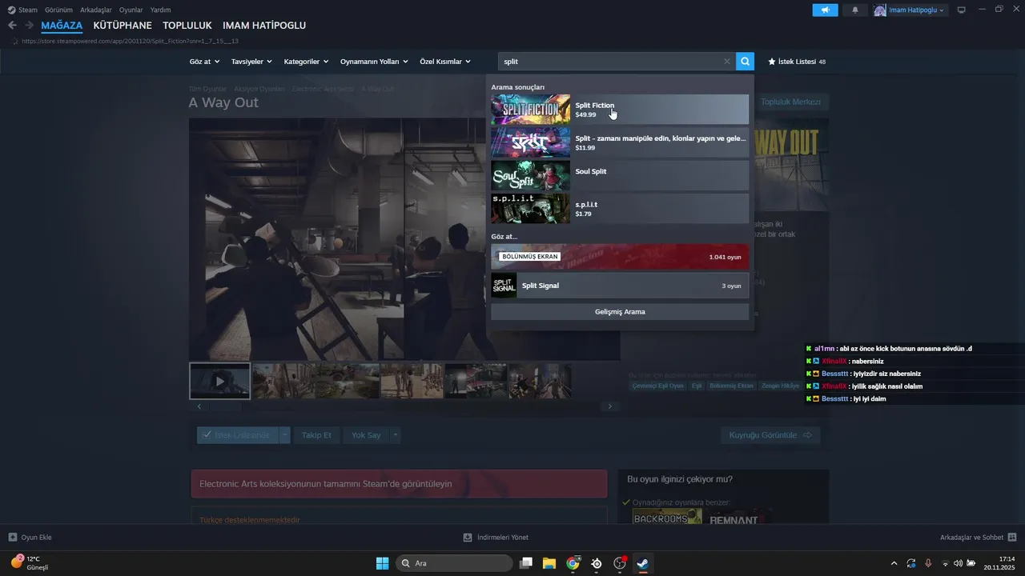
Task: Switch to the KÜTÜPHANE tab
Action: click(123, 26)
